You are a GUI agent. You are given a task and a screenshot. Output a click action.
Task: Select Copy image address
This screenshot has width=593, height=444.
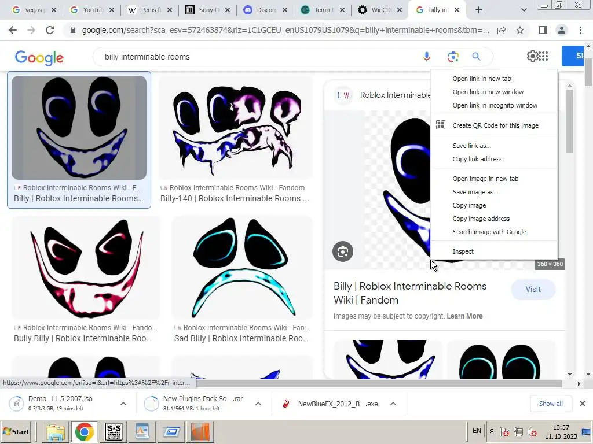[x=481, y=218]
